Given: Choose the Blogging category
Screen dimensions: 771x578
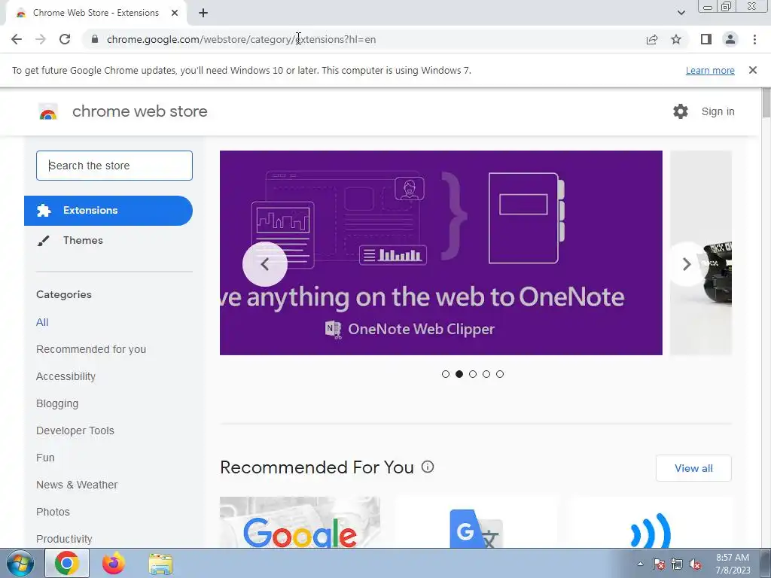Looking at the screenshot, I should click(57, 403).
